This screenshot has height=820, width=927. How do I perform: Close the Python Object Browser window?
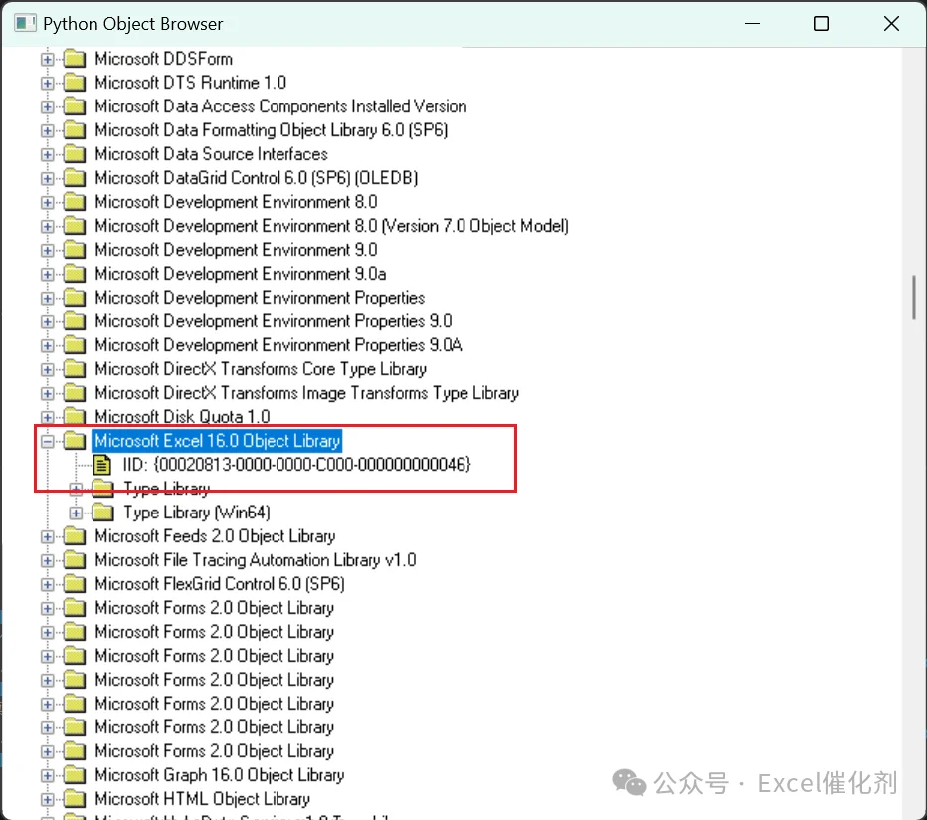(891, 24)
